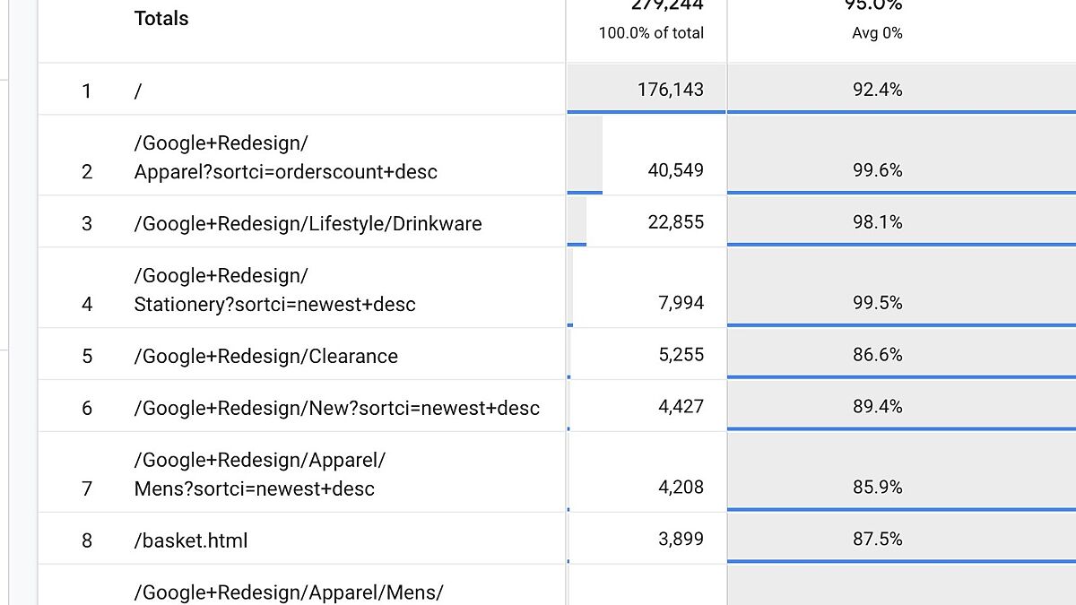
Task: Open the "/Google+Redesign/New?sortci=newest+desc" link
Action: [x=335, y=407]
